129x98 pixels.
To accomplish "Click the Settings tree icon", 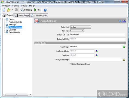I will [x=7, y=24].
